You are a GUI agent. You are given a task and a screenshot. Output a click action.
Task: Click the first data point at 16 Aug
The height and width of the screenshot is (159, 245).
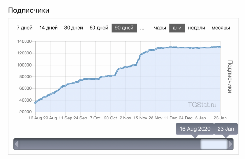pyautogui.click(x=35, y=103)
